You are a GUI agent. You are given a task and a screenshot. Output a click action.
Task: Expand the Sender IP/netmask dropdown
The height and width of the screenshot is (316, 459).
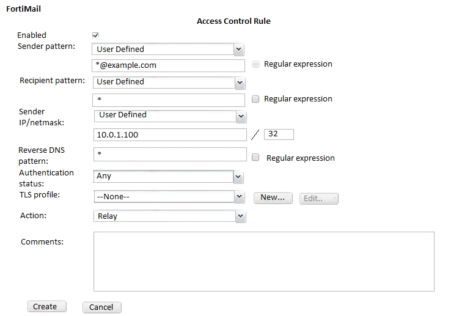(x=169, y=115)
